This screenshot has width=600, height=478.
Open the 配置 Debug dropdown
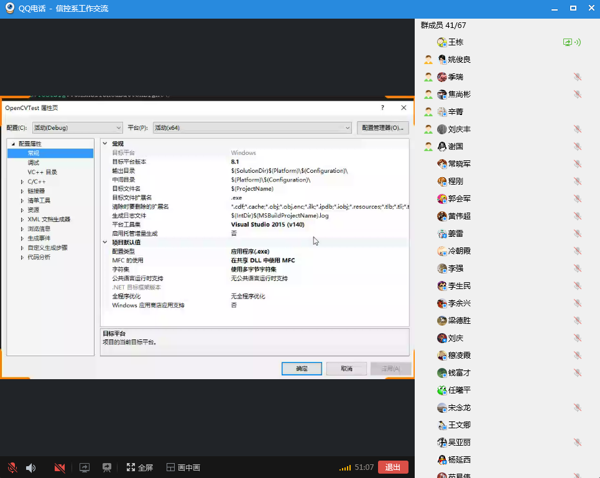coord(77,127)
